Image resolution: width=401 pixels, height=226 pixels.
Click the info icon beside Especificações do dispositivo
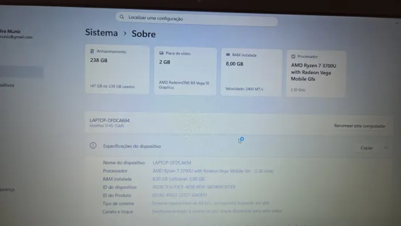pos(93,146)
